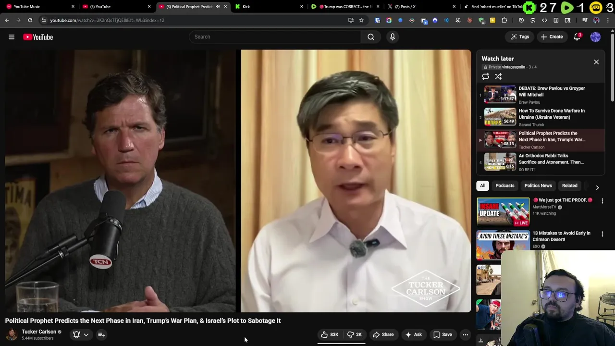Toggle loop playlist in Watch later
Image resolution: width=615 pixels, height=346 pixels.
485,76
